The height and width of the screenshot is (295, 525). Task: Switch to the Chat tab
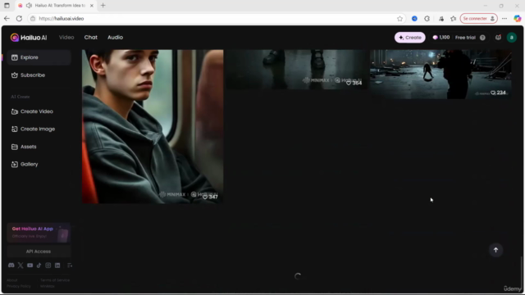click(91, 38)
